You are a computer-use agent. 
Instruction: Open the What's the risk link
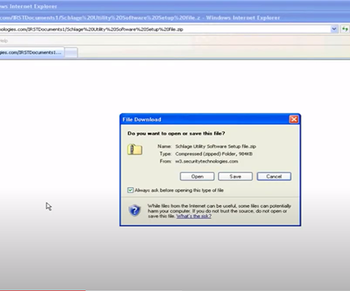(x=194, y=216)
